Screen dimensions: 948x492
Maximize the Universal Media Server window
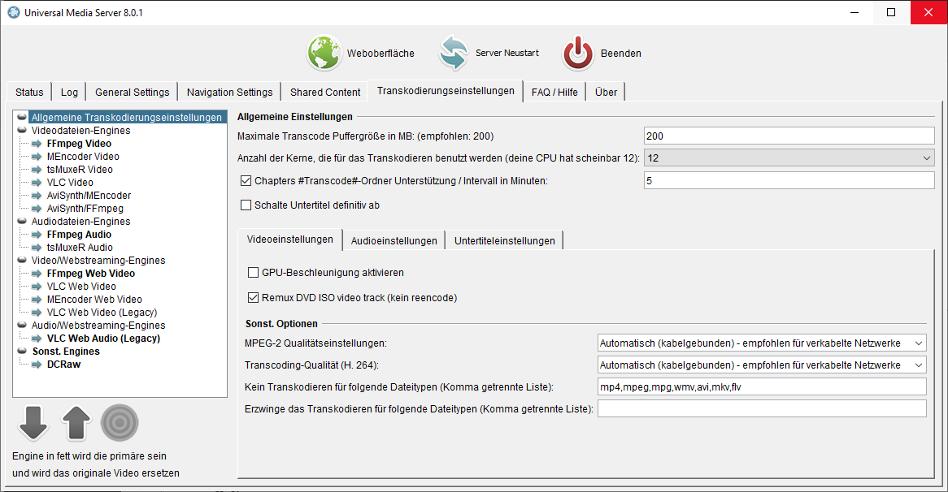(890, 12)
